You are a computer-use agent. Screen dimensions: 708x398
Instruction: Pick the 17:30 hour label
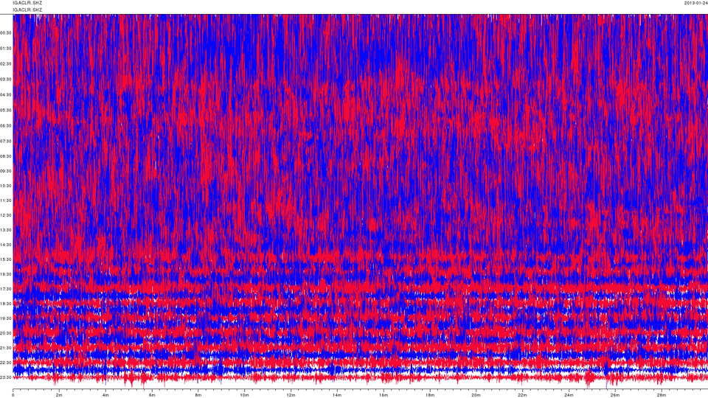coord(5,289)
